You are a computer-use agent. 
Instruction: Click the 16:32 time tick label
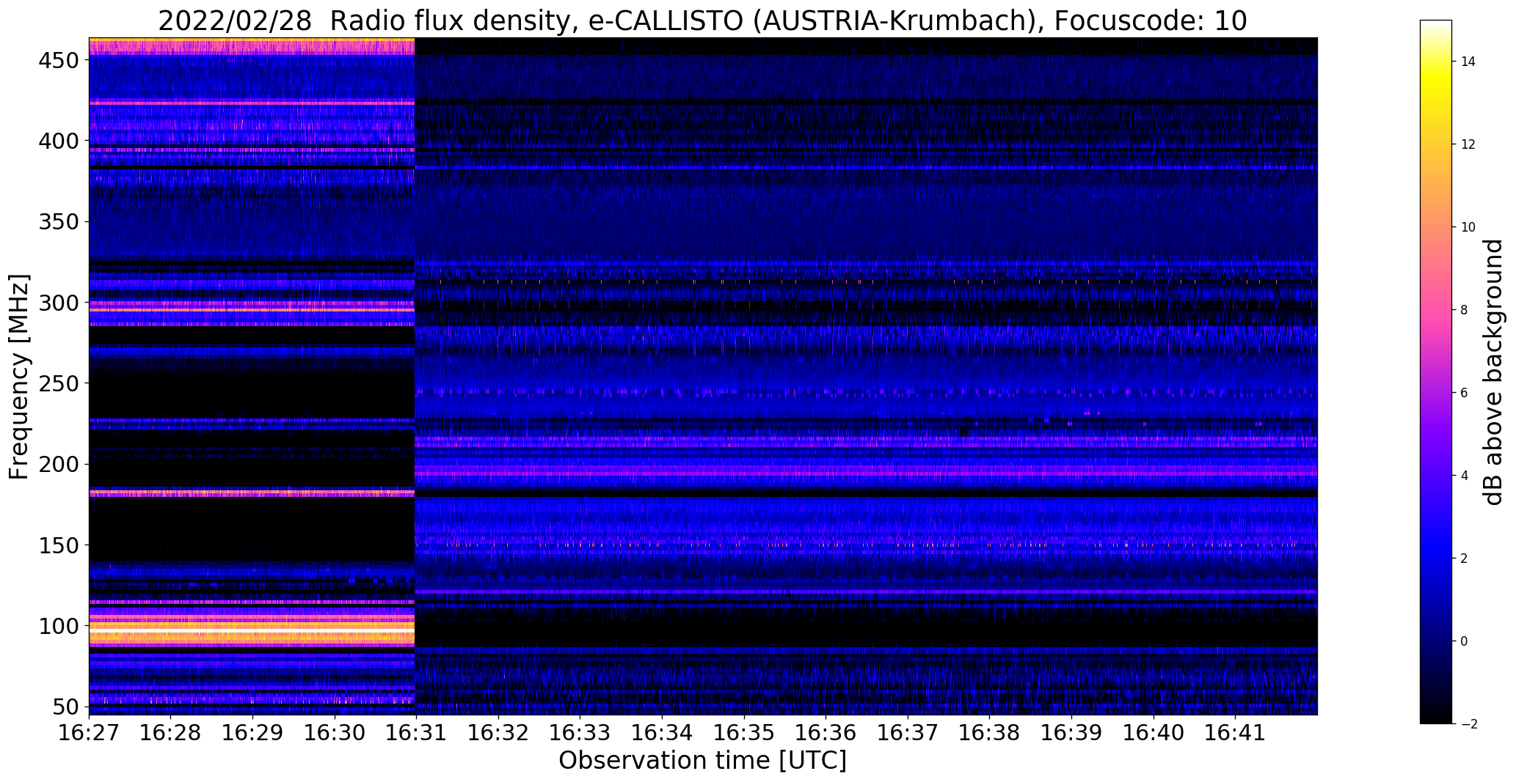tap(498, 732)
